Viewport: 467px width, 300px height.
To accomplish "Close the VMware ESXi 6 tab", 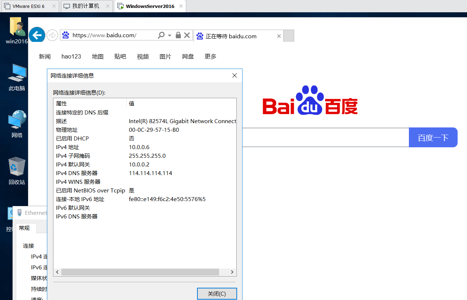I will click(54, 6).
